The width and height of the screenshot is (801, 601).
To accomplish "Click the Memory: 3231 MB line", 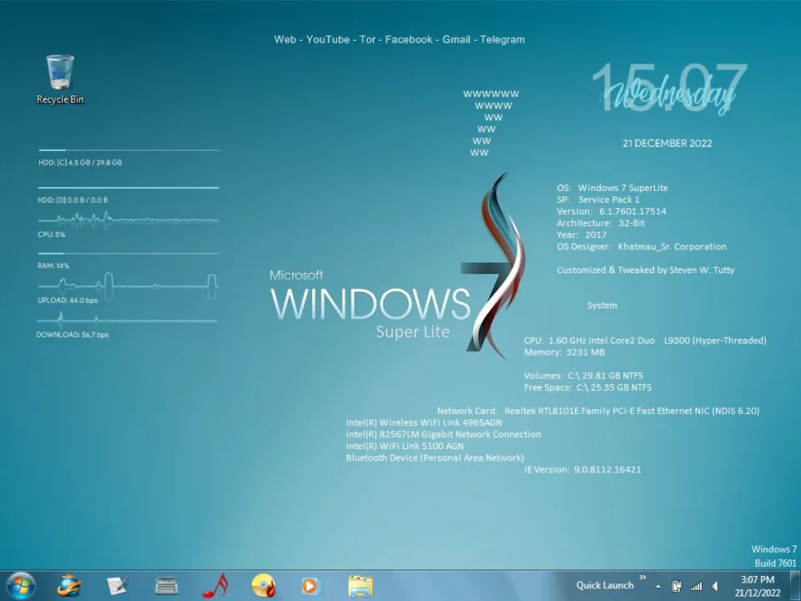I will pyautogui.click(x=565, y=352).
